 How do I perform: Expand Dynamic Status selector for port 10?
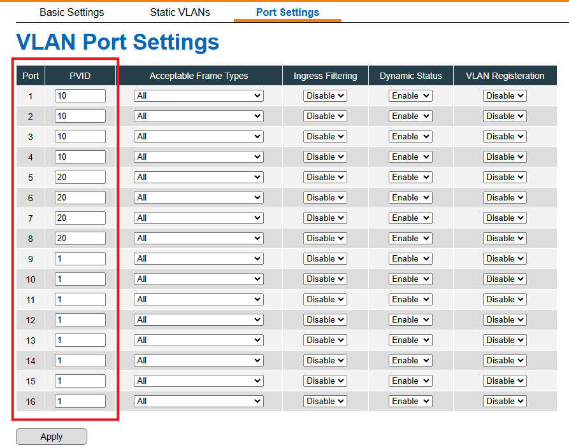click(410, 279)
